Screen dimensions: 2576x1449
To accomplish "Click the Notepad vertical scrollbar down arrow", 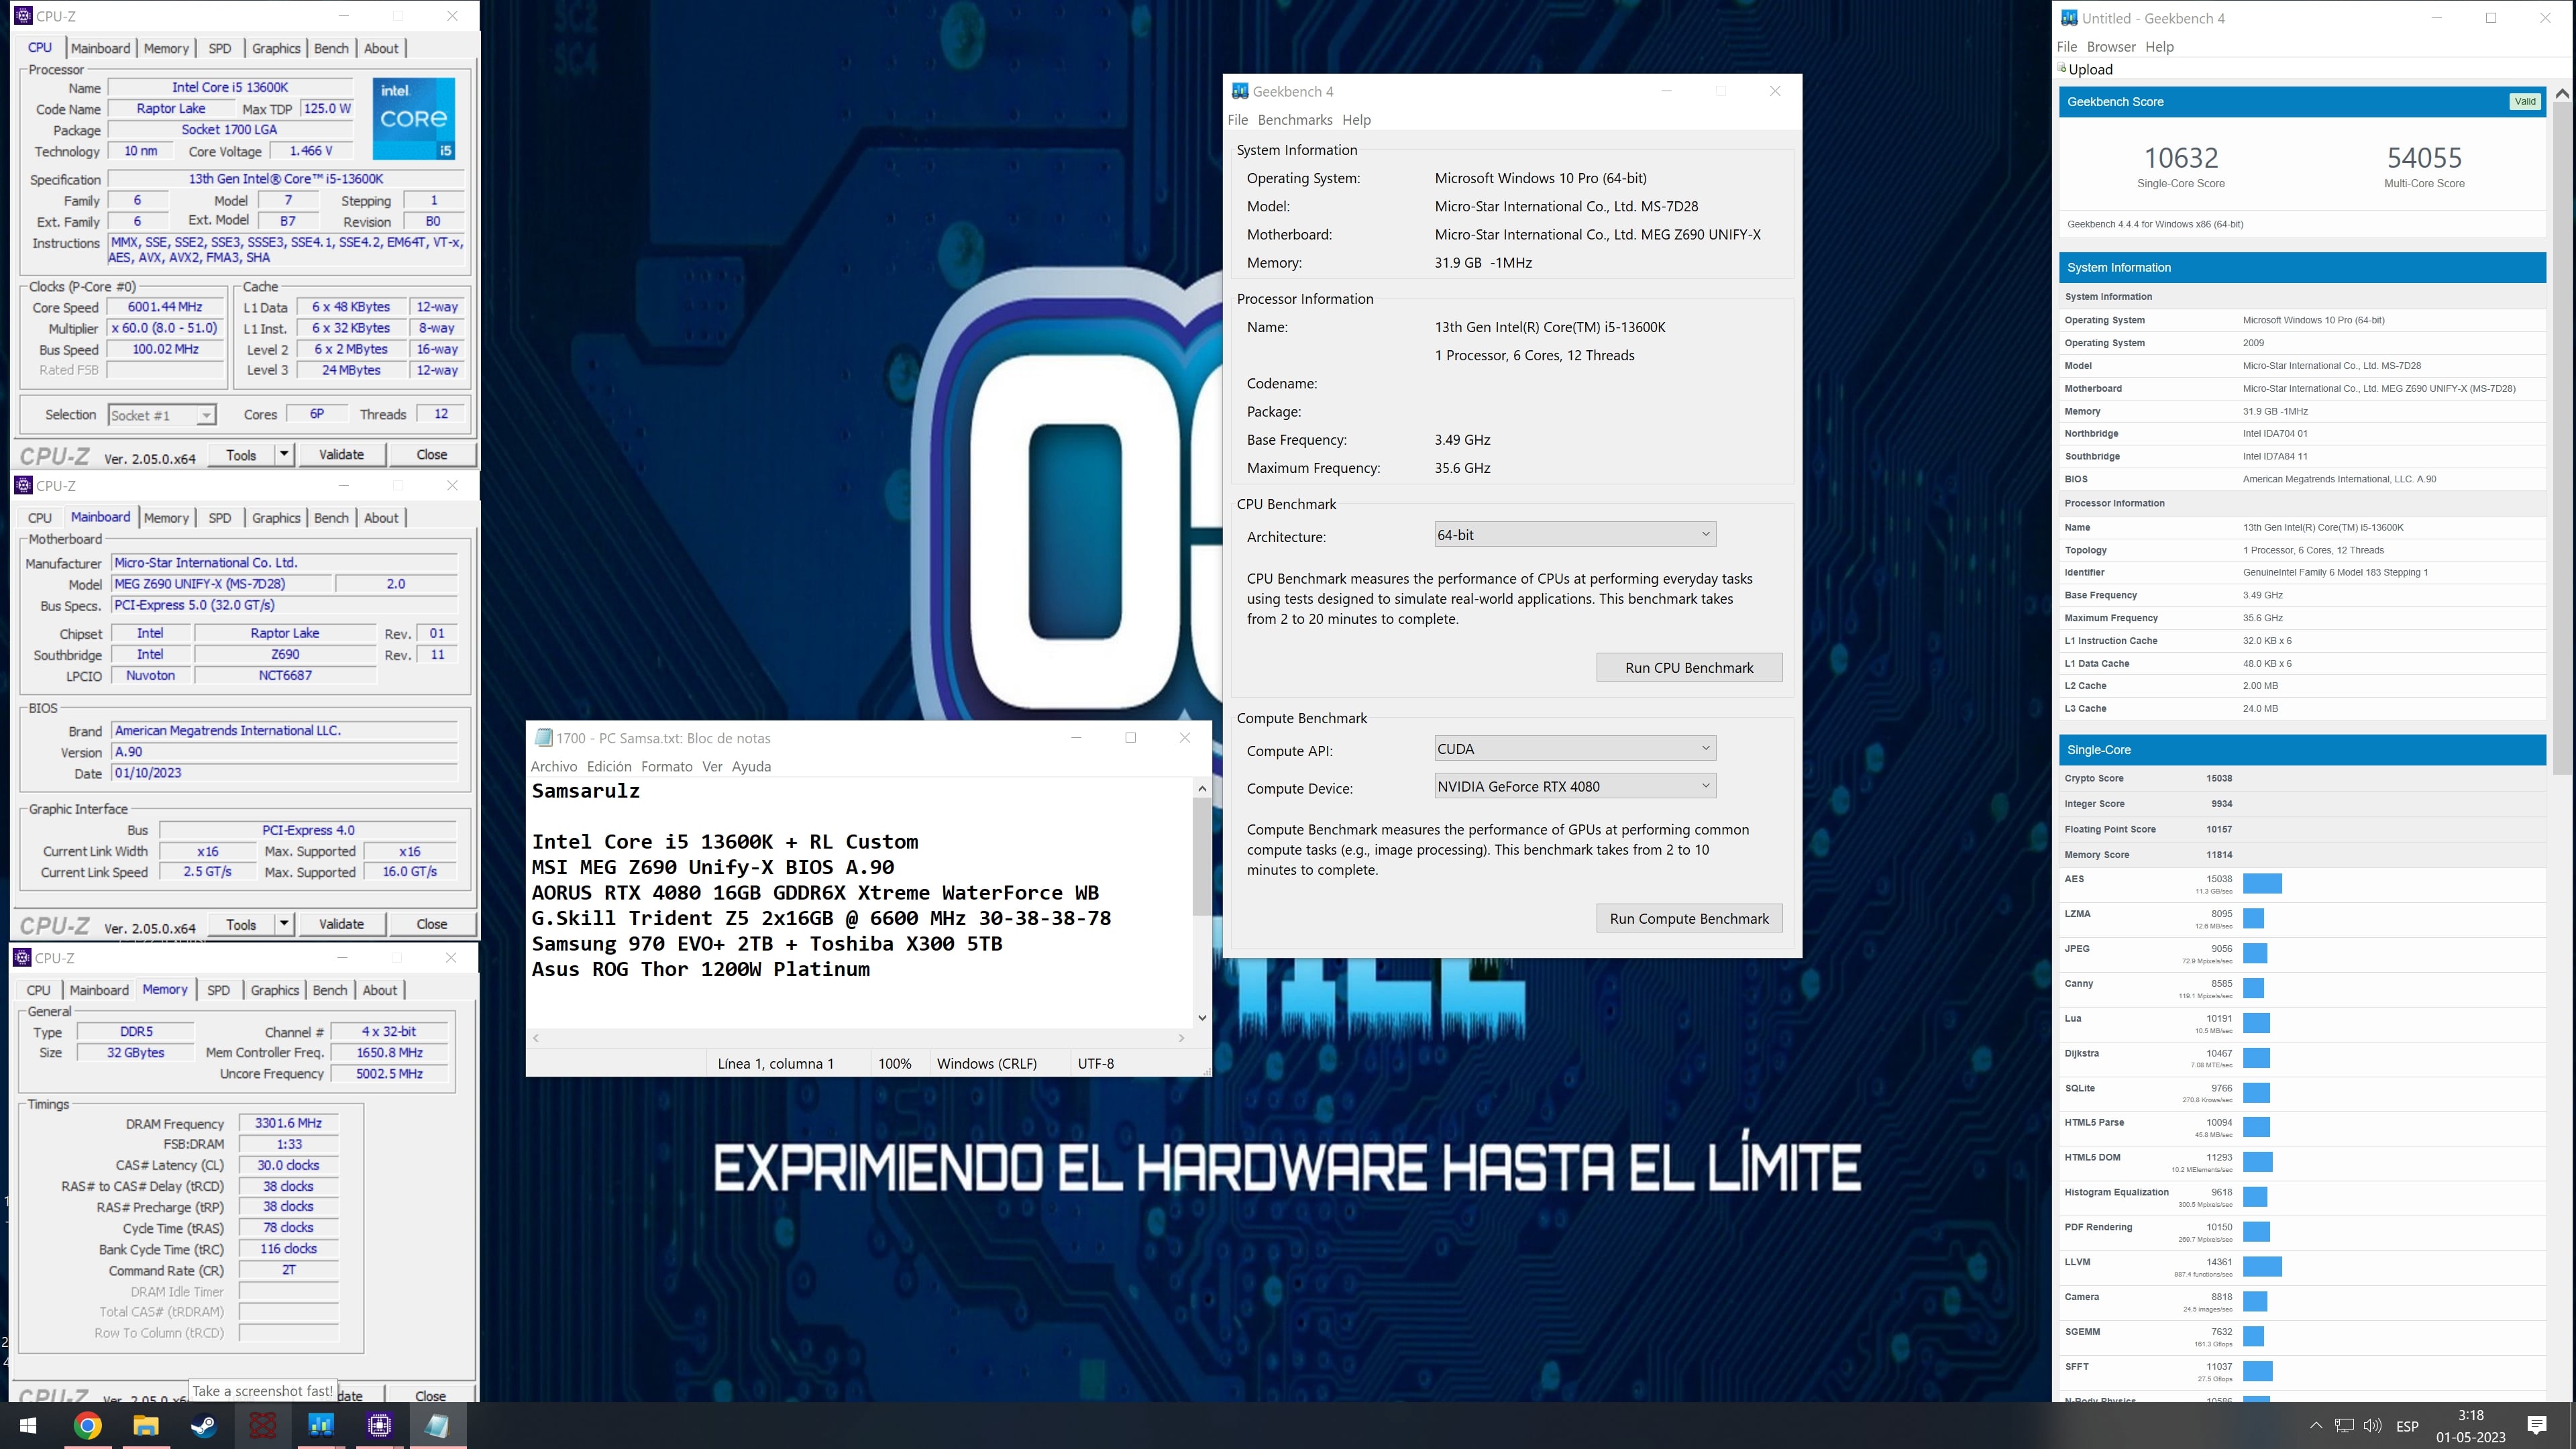I will tap(1202, 1018).
